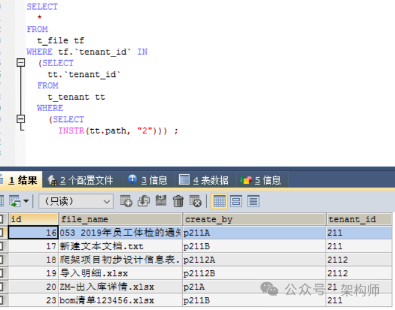This screenshot has width=395, height=310.
Task: Select create_by cell p211B in row 17
Action: [x=254, y=246]
